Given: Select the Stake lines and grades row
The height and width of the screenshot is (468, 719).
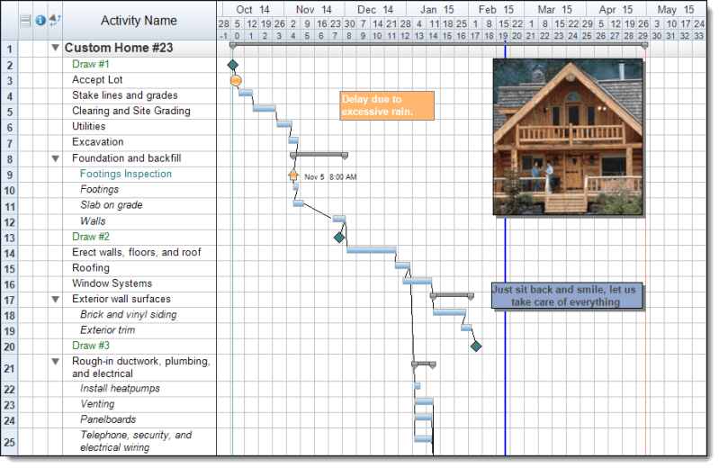Looking at the screenshot, I should point(125,95).
